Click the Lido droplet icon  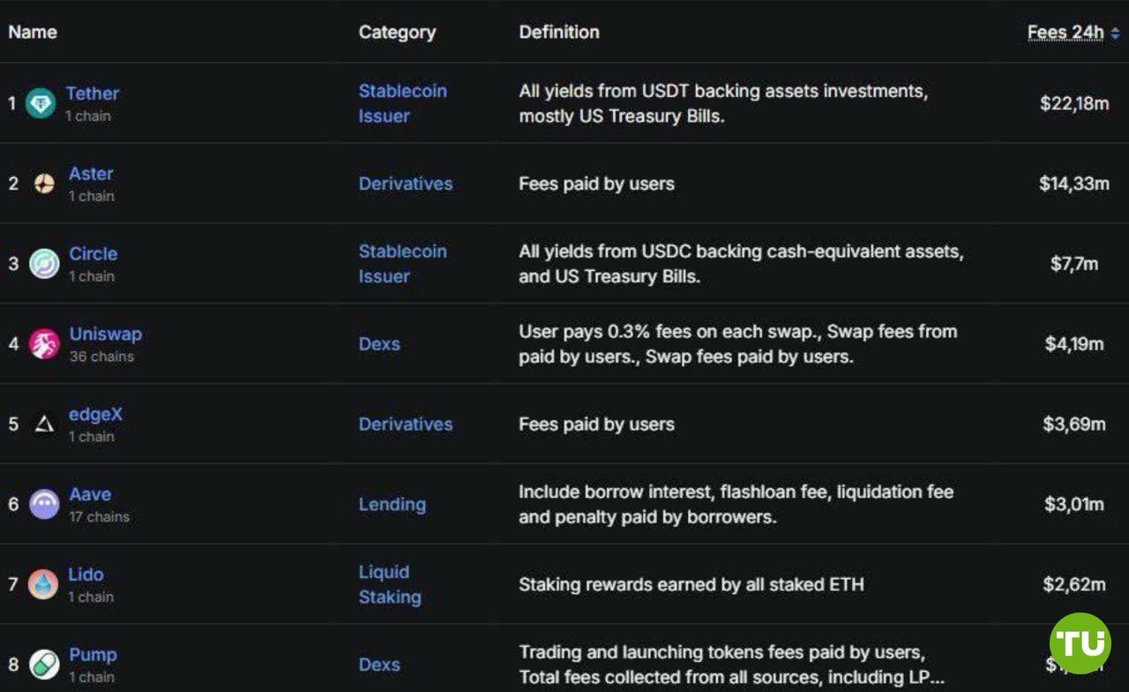(x=43, y=584)
